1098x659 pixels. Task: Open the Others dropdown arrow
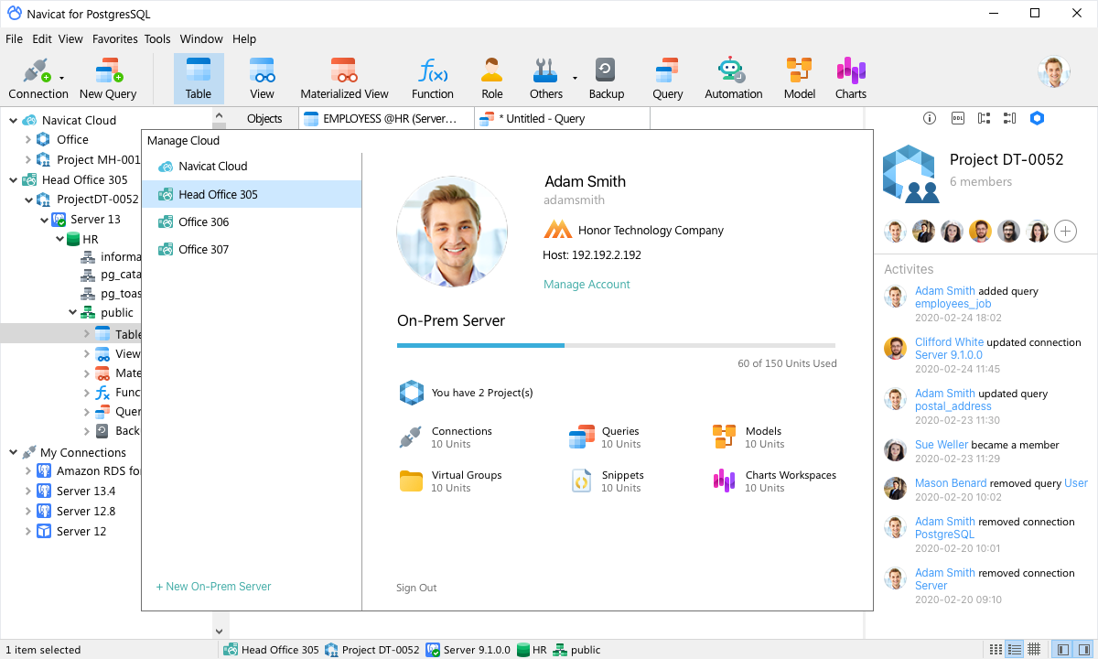coord(575,79)
